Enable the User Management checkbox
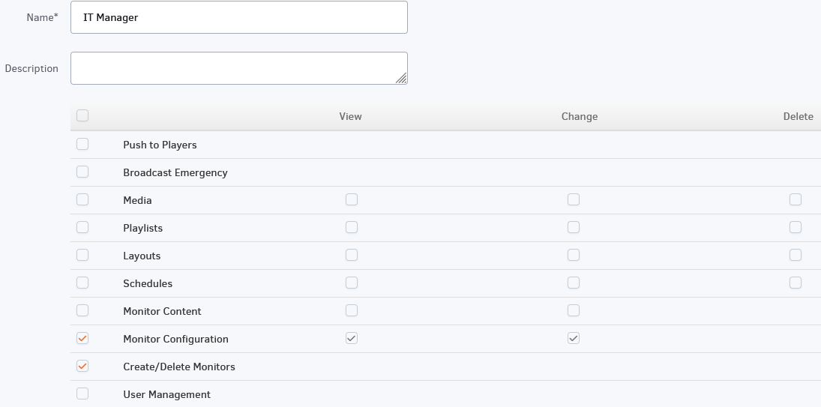This screenshot has width=821, height=407. (82, 394)
